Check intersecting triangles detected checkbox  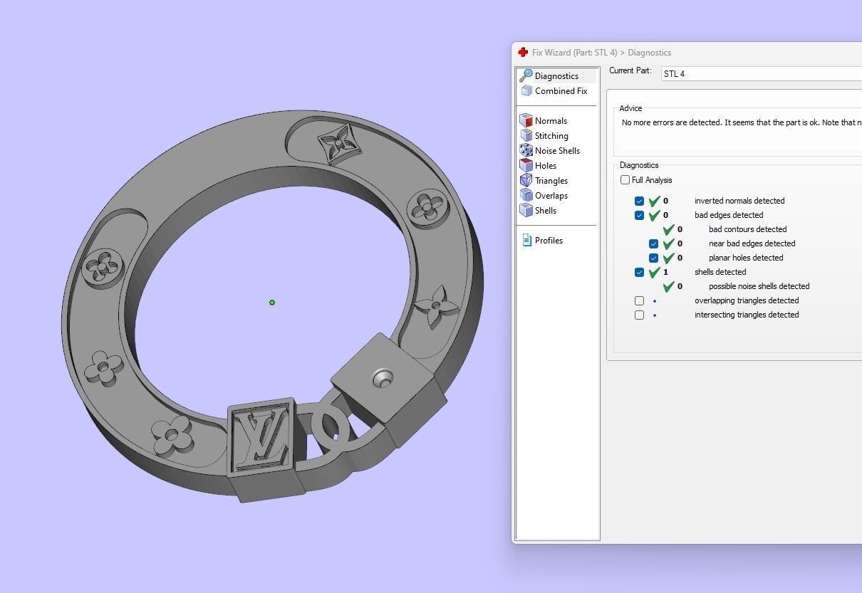click(x=639, y=315)
